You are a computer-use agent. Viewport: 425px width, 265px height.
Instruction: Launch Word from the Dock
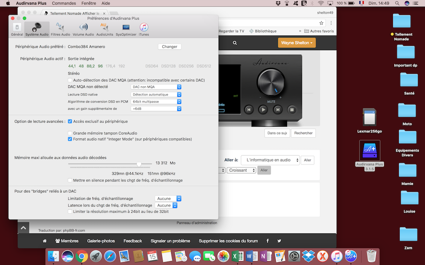coord(252,256)
